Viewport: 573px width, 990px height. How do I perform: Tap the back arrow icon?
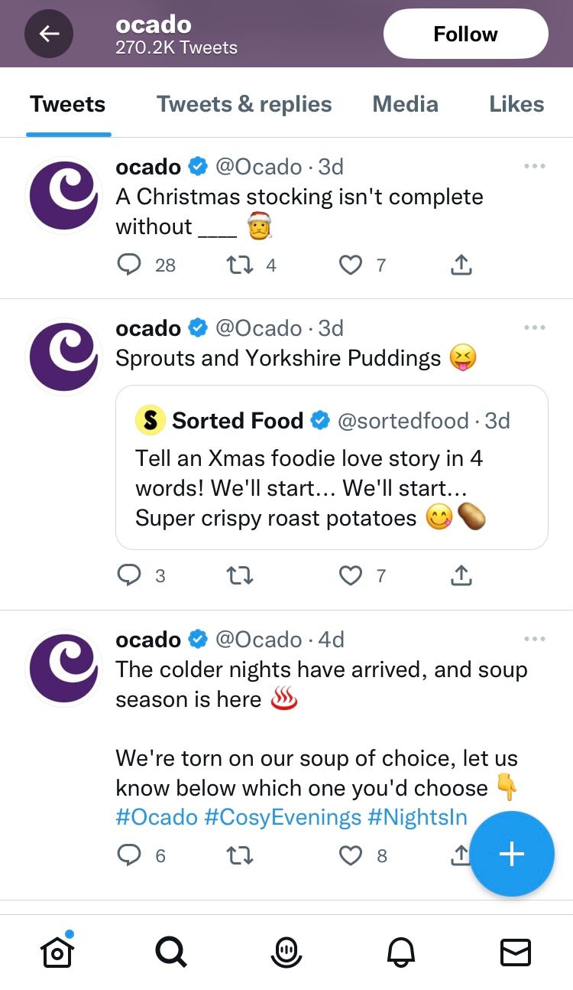point(49,34)
